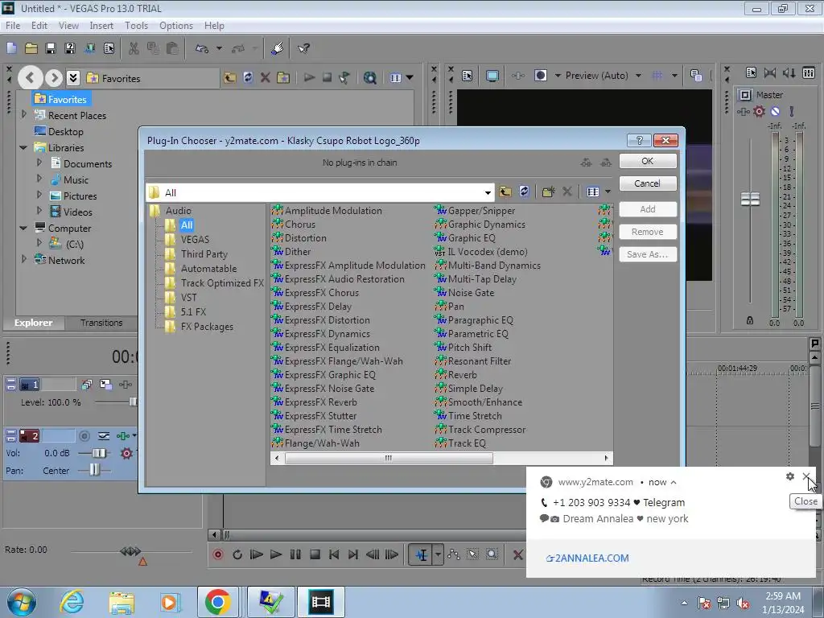Click Go to Start transport button

pyautogui.click(x=334, y=554)
